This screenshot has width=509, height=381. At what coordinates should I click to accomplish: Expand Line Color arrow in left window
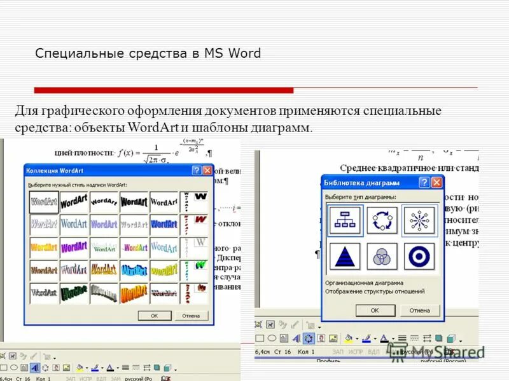[102, 368]
